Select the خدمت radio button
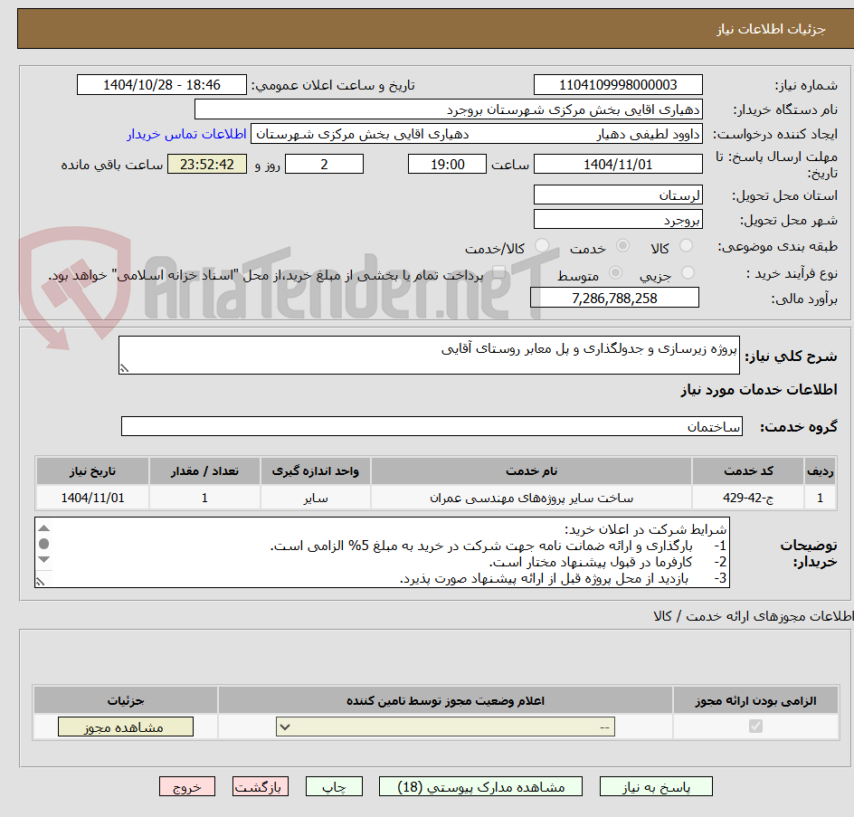Viewport: 854px width, 817px height. pyautogui.click(x=622, y=246)
